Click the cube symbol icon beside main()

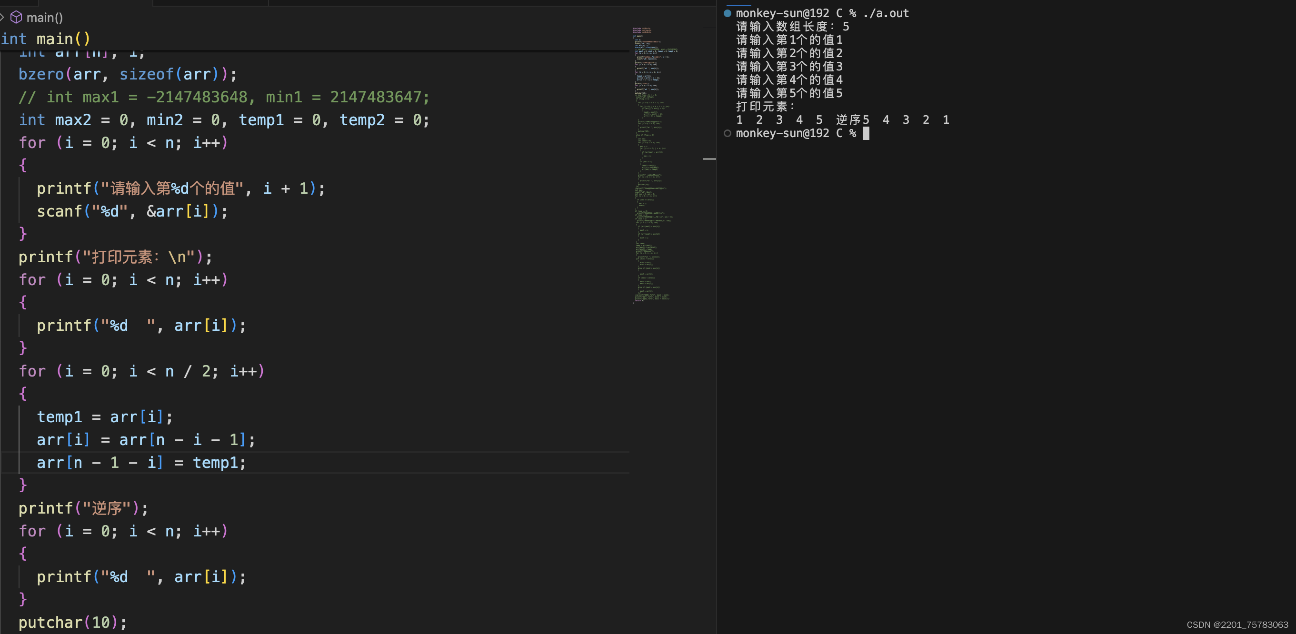point(16,18)
